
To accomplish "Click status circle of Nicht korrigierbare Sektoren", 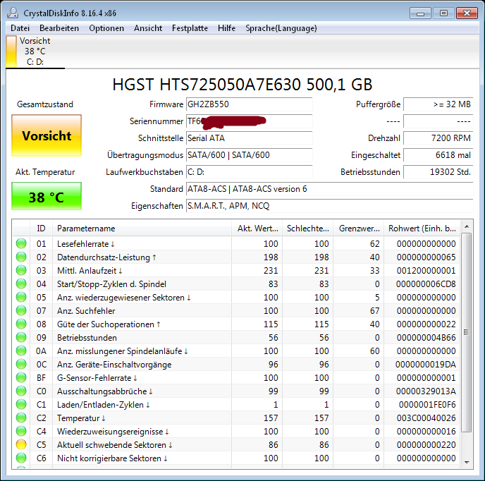I will click(x=21, y=458).
